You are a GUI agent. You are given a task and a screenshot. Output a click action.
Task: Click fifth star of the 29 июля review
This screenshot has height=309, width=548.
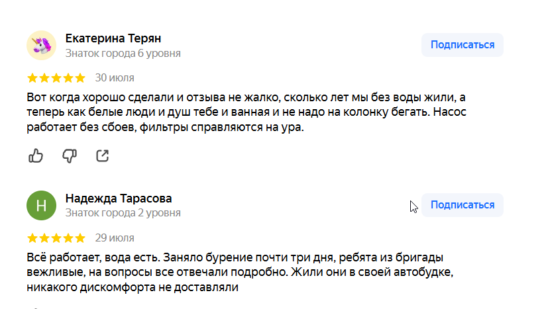[x=80, y=238]
